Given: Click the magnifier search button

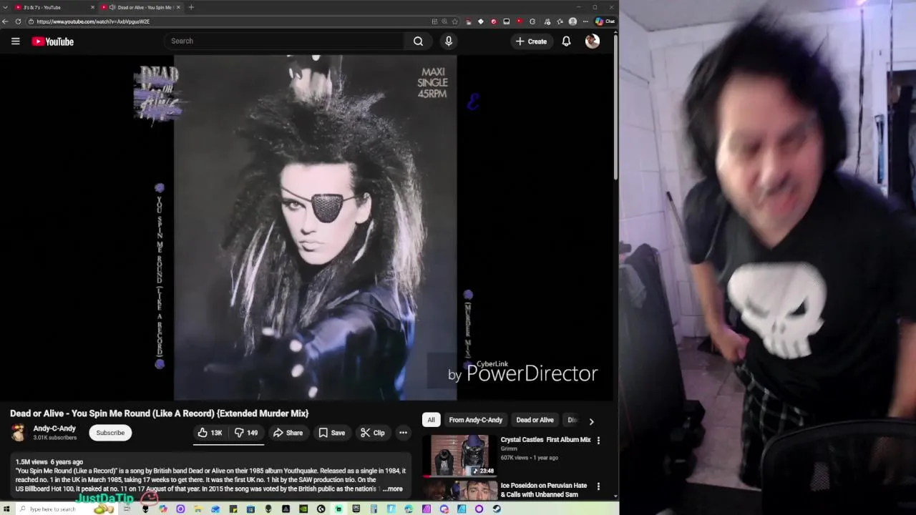Looking at the screenshot, I should tap(418, 41).
